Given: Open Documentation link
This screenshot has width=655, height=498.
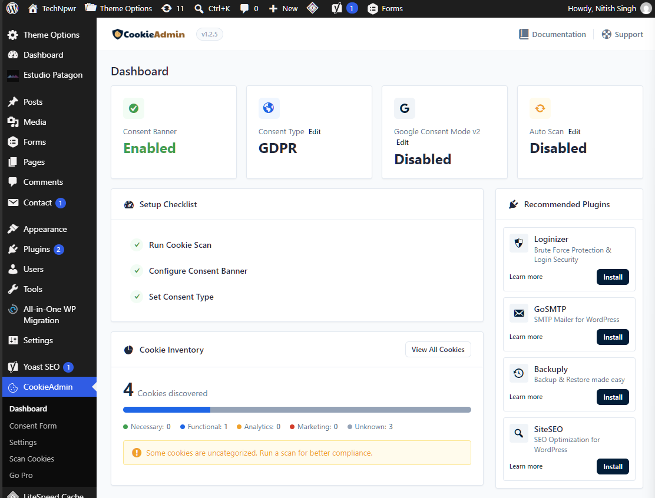Looking at the screenshot, I should pos(553,34).
